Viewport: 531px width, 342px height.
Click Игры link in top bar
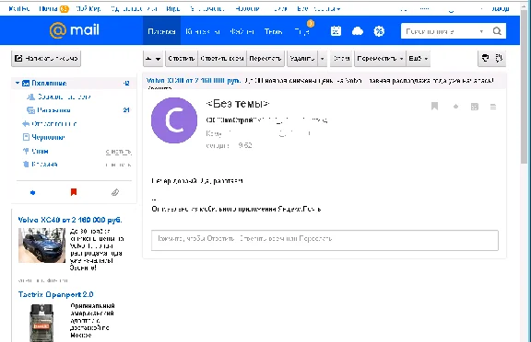[172, 9]
